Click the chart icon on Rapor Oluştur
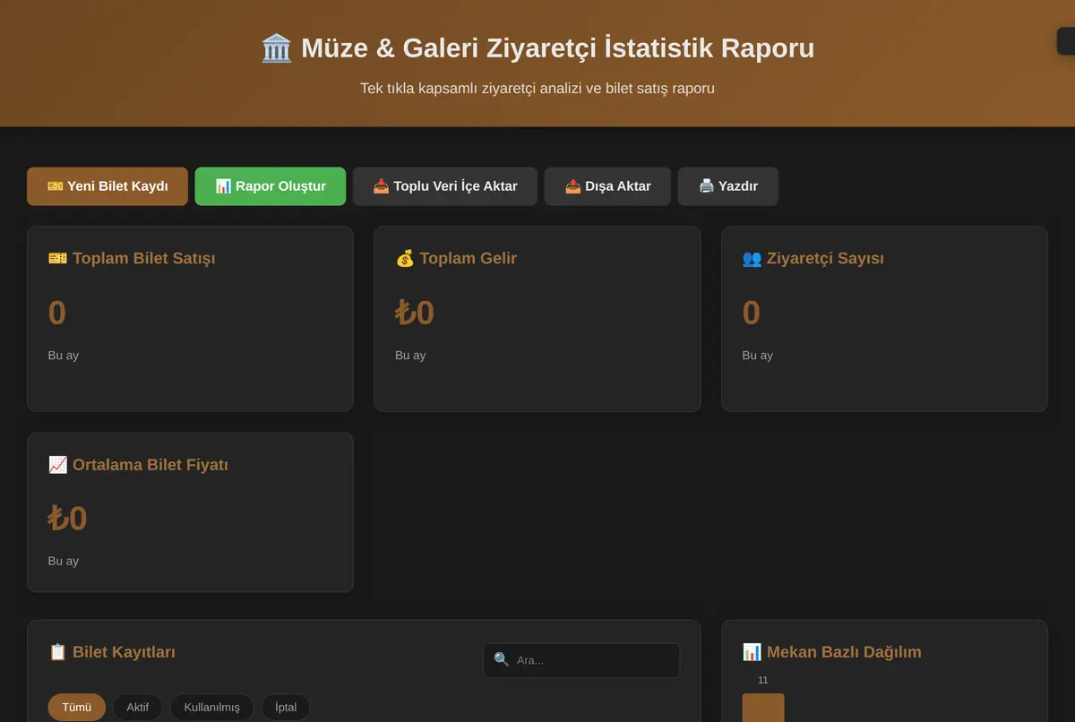This screenshot has width=1075, height=722. pyautogui.click(x=223, y=186)
